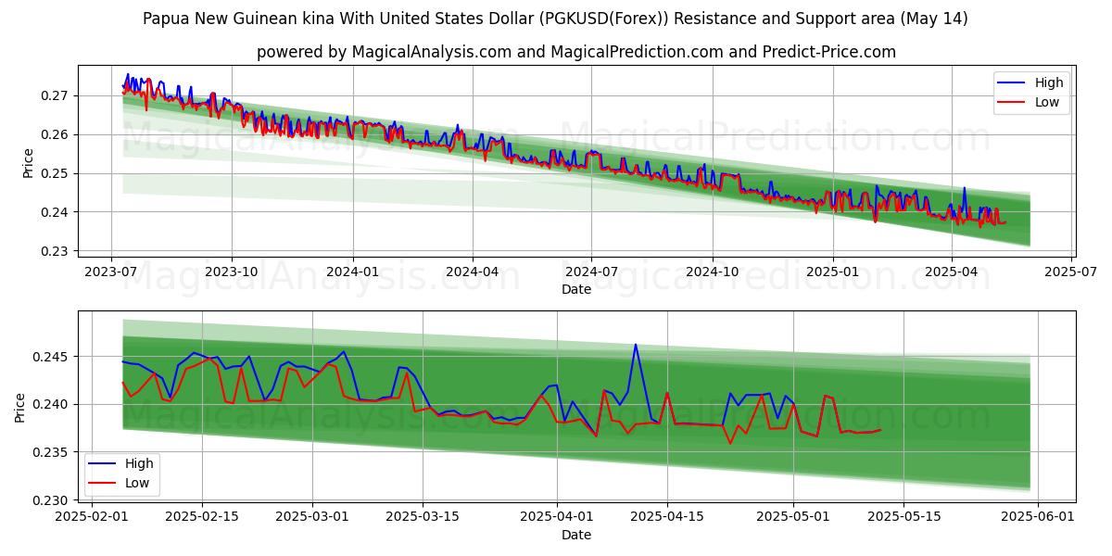Click the '0.235' y-axis tick in bottom chart
The height and width of the screenshot is (556, 1112).
pyautogui.click(x=52, y=452)
